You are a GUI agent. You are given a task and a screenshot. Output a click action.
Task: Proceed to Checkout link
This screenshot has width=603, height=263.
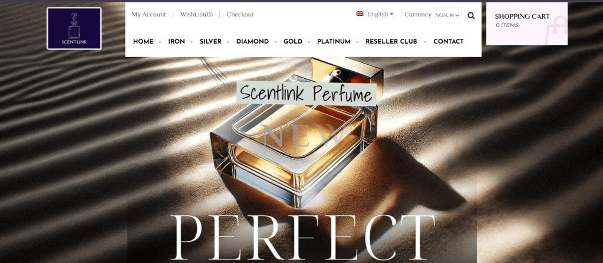(x=240, y=15)
